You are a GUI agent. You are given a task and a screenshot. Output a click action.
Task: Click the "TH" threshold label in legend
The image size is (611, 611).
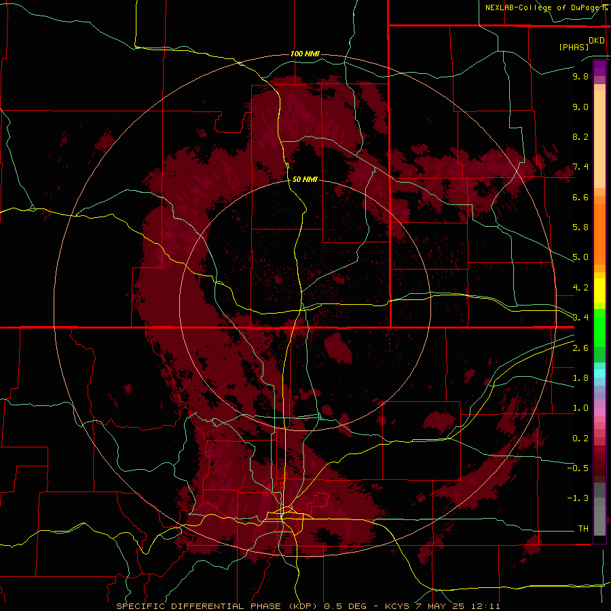click(x=583, y=529)
